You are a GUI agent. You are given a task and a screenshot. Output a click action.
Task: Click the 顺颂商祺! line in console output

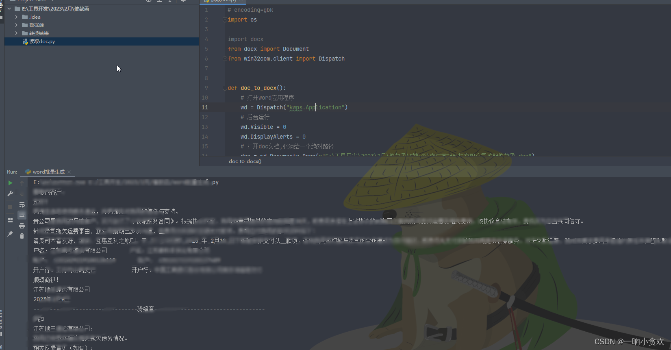[x=46, y=280]
